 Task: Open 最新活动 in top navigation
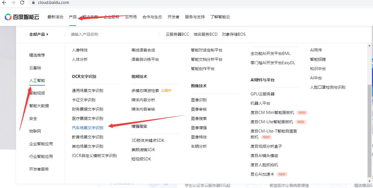pyautogui.click(x=55, y=17)
